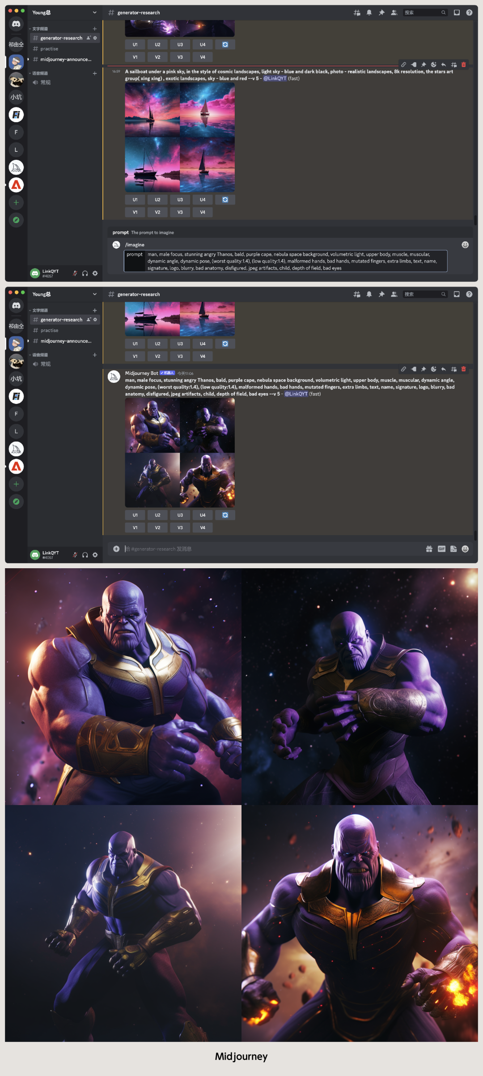This screenshot has height=1076, width=483.
Task: Click red delete icon on Thanos message
Action: point(464,369)
